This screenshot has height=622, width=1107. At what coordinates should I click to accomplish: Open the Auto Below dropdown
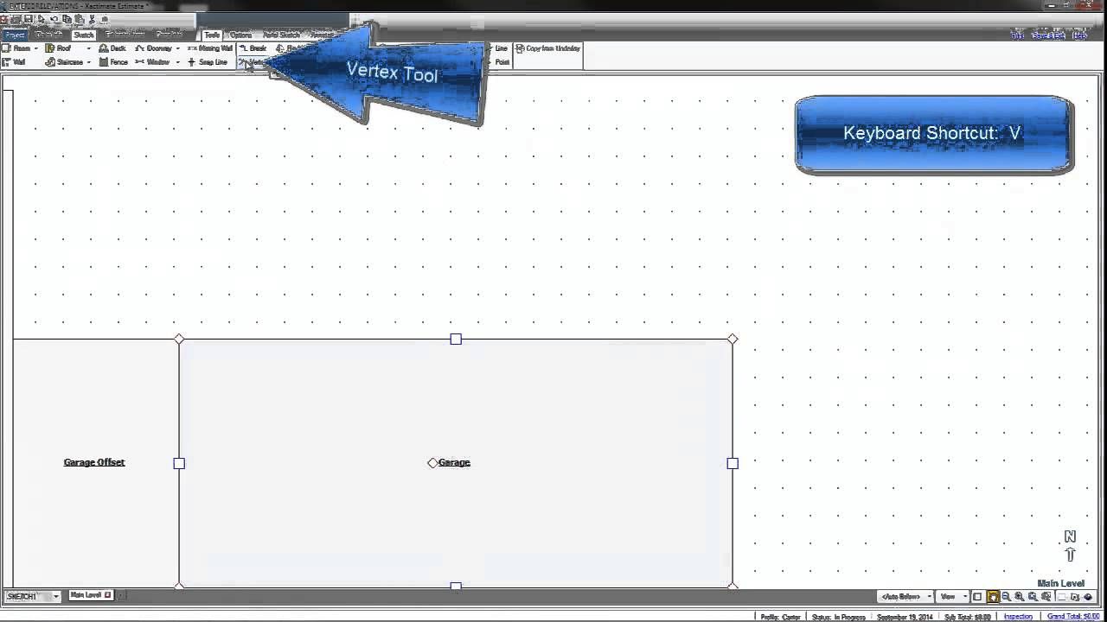(905, 597)
